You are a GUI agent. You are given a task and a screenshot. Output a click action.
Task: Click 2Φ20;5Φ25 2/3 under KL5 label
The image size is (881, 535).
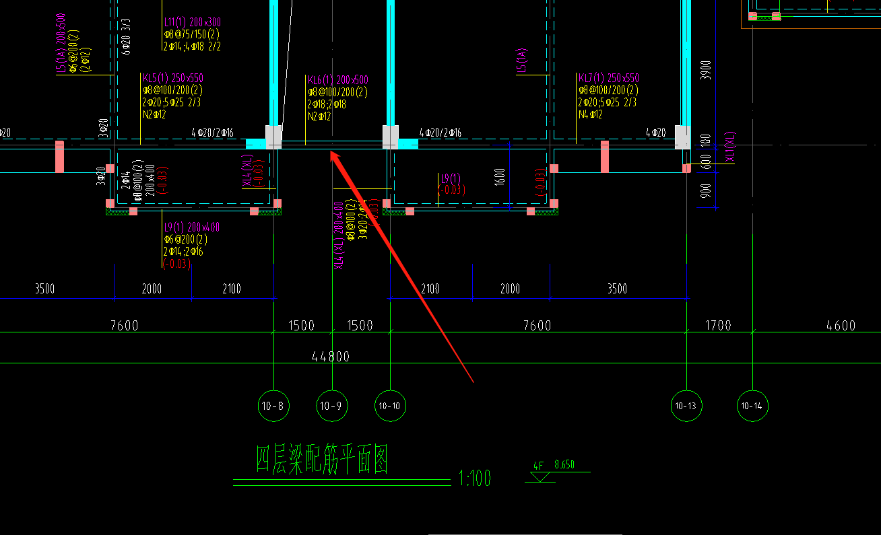[172, 102]
